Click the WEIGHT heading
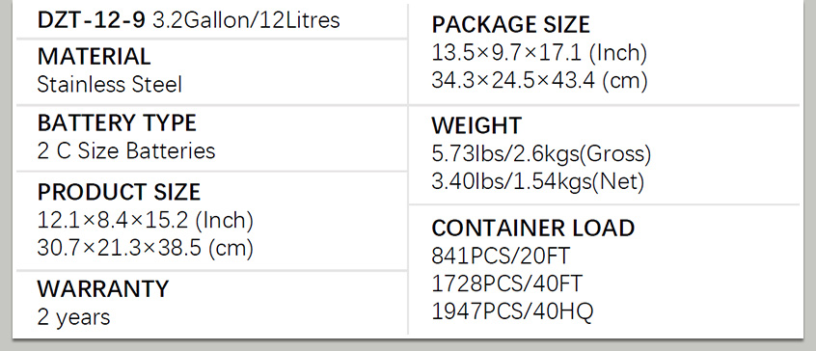The width and height of the screenshot is (816, 351). coord(476,126)
